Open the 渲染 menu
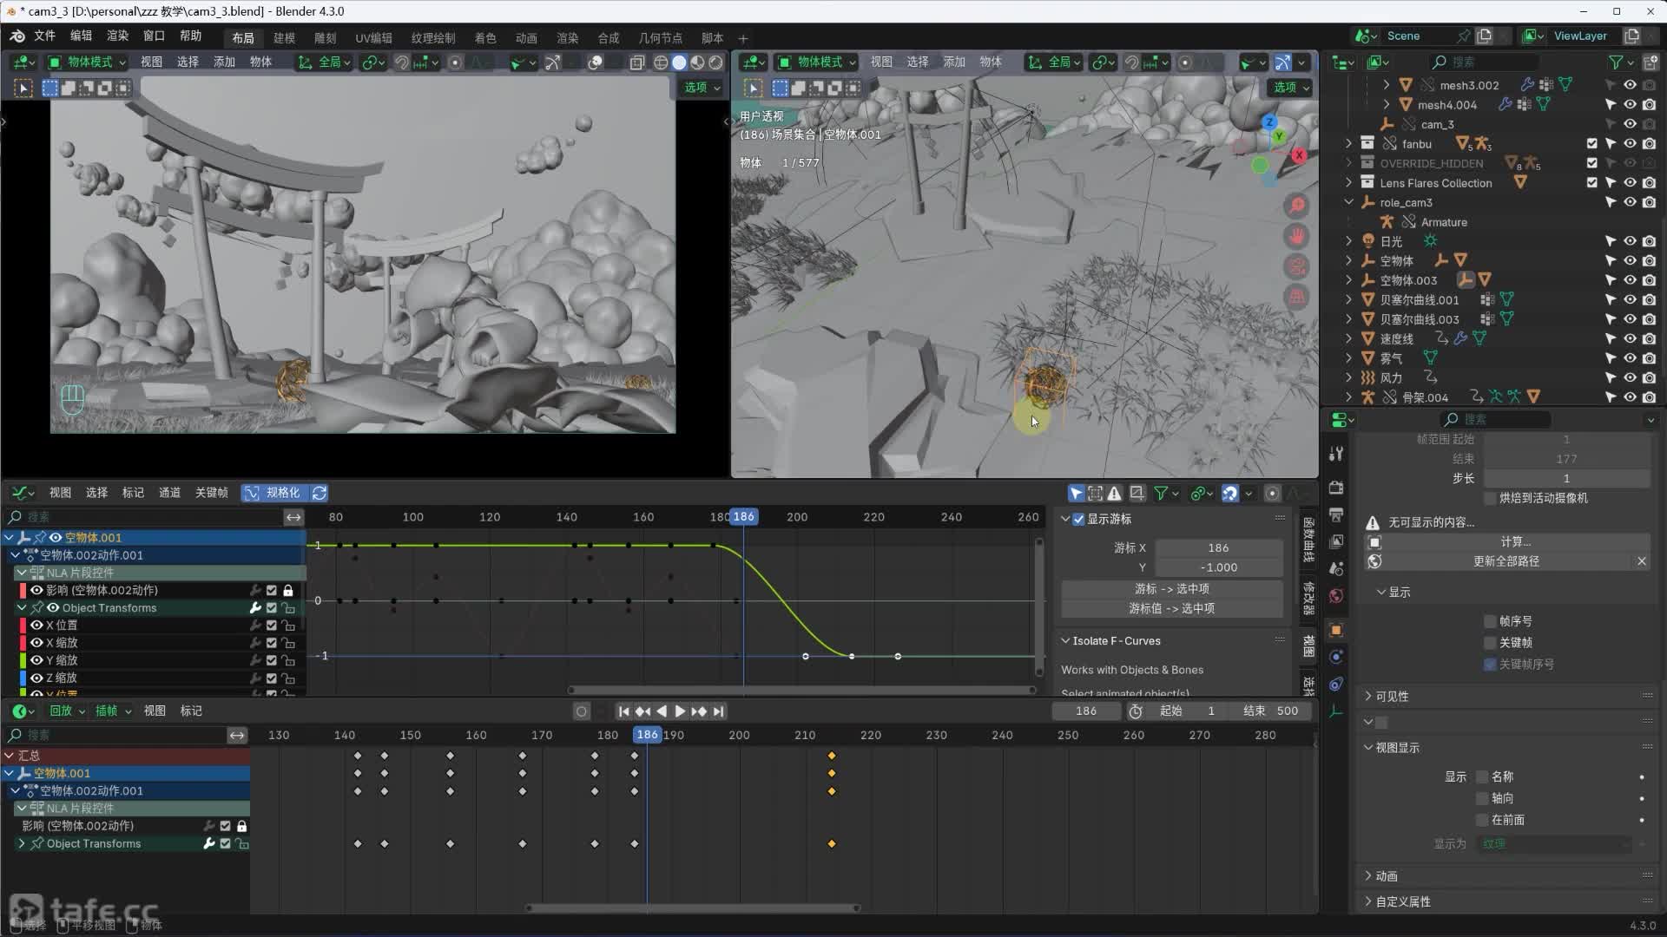Screen dimensions: 1667x937 click(x=117, y=36)
